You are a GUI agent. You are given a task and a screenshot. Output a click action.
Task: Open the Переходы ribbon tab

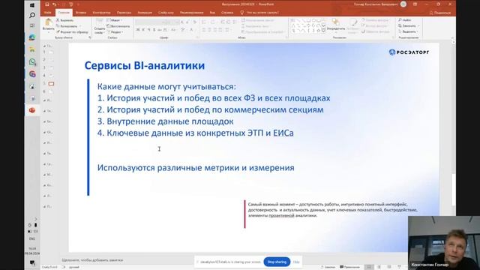[124, 13]
